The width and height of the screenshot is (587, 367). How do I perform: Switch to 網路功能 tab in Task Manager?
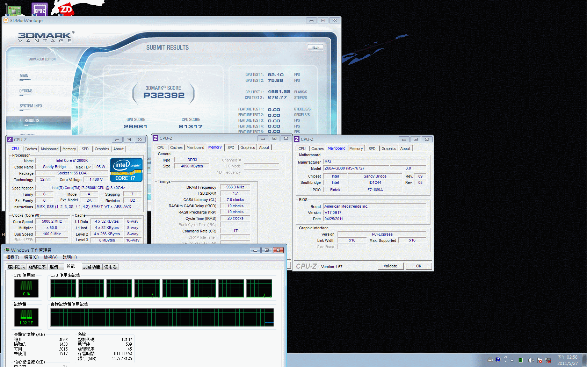tap(92, 267)
